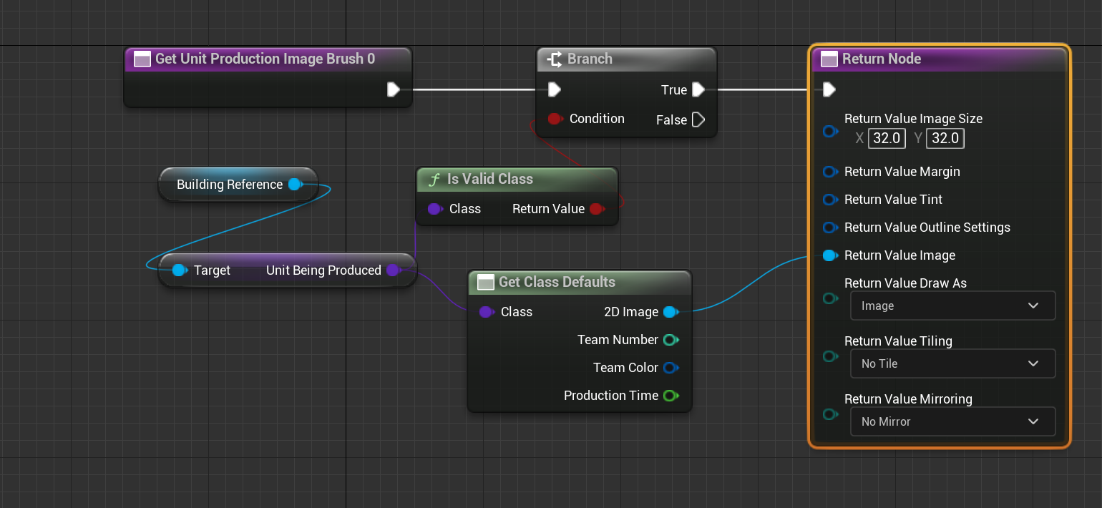This screenshot has height=508, width=1102.
Task: Click the Branch node's True execution pin
Action: (x=698, y=89)
